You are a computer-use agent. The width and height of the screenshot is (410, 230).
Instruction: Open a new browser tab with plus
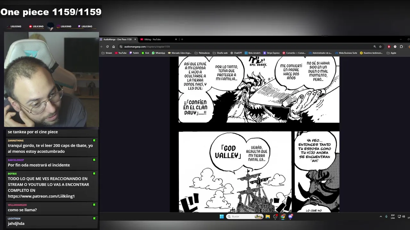coord(182,39)
